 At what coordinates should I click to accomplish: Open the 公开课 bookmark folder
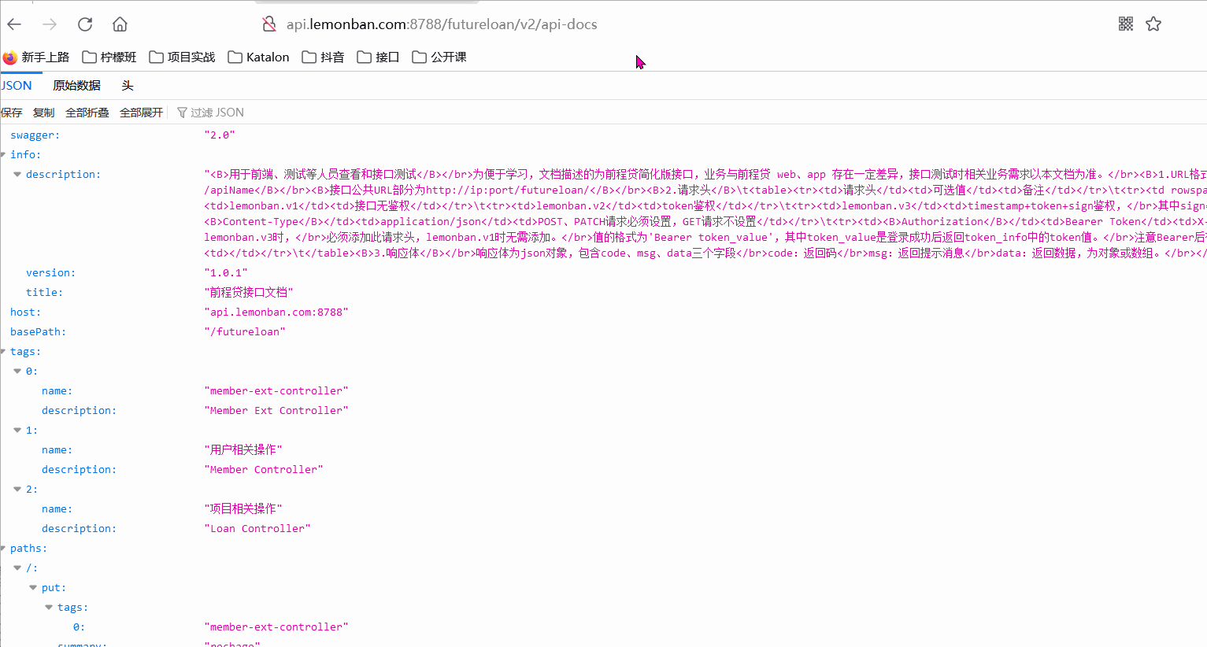[439, 57]
